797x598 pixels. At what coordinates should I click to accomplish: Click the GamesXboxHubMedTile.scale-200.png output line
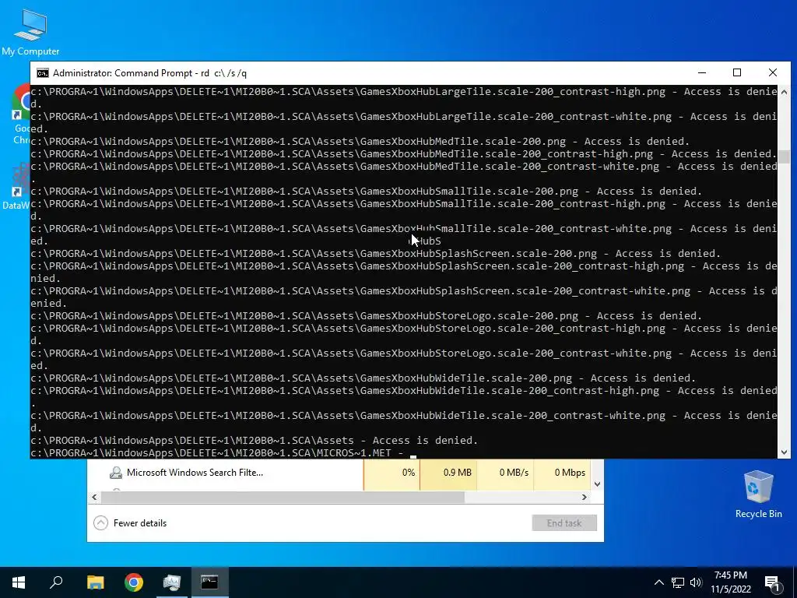(360, 142)
